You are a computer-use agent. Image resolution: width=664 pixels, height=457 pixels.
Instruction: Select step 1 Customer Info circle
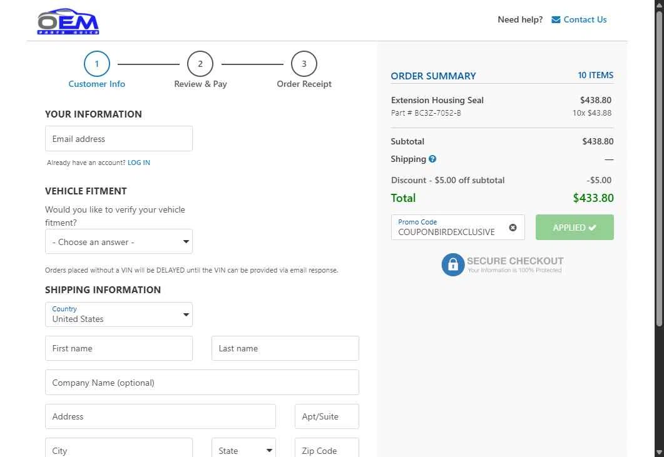click(96, 64)
